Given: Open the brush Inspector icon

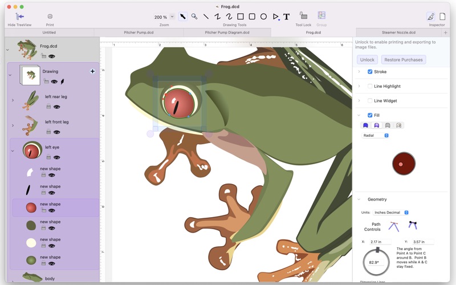Looking at the screenshot, I should [x=431, y=17].
